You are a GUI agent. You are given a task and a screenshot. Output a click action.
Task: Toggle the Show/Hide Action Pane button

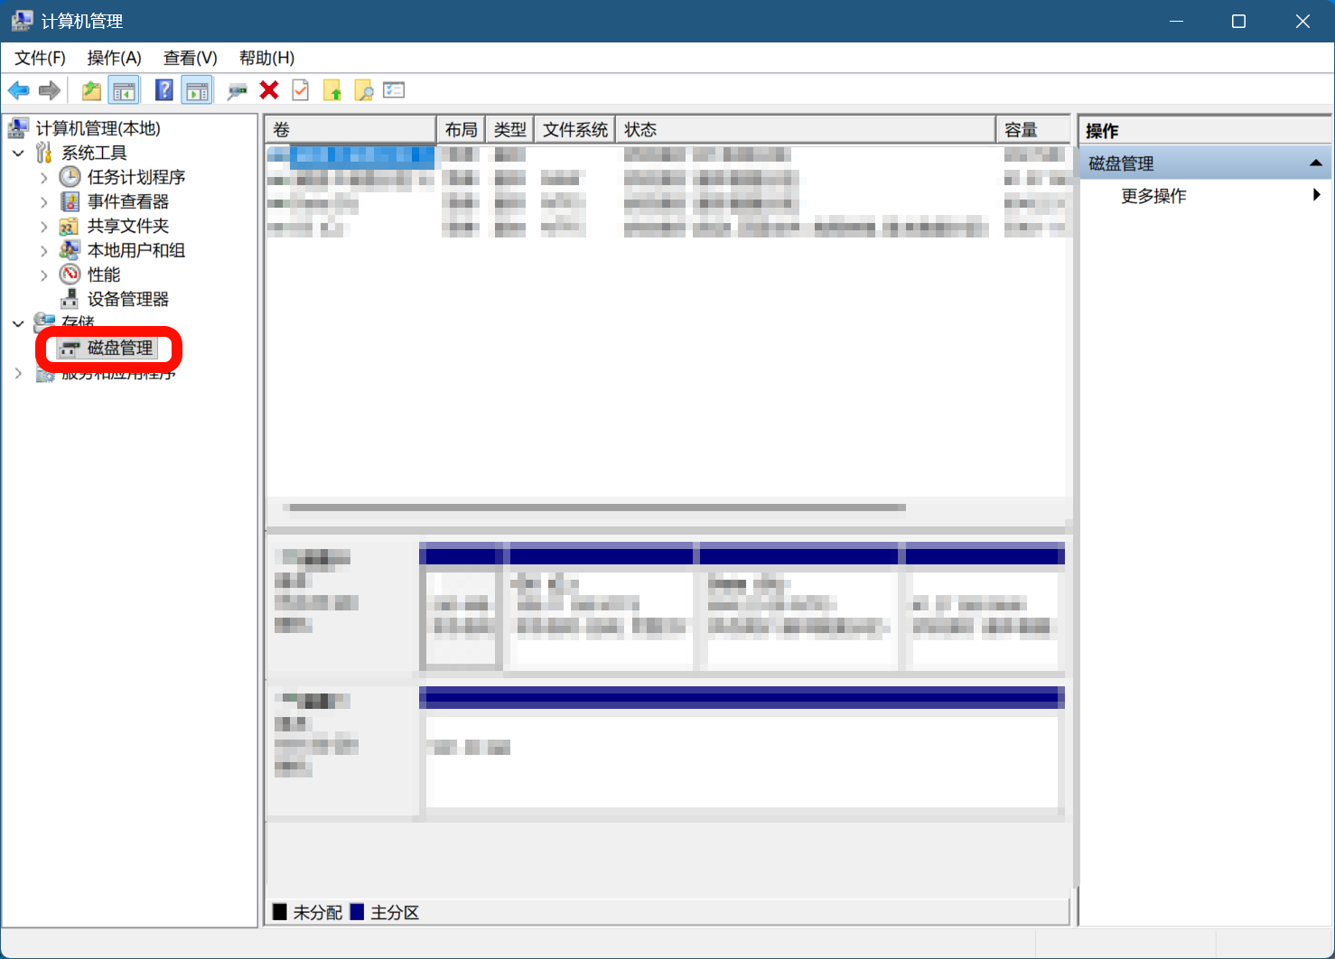[x=197, y=90]
